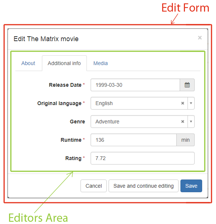Close the Edit The Matrix movie dialog
This screenshot has width=216, height=224.
pyautogui.click(x=200, y=38)
